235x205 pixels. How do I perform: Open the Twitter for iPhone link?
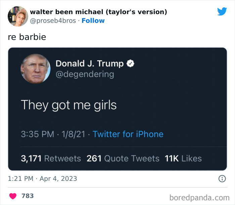[128, 134]
